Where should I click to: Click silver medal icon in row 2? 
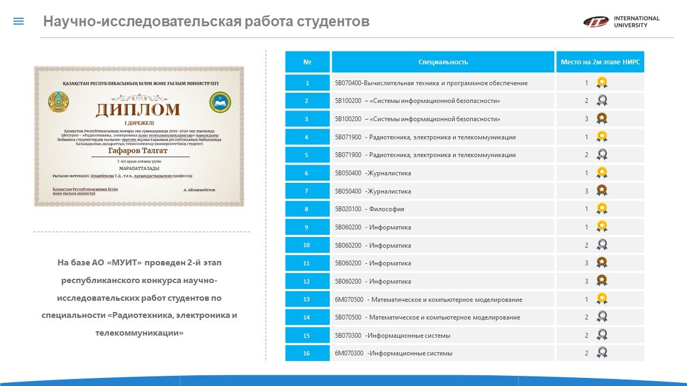click(602, 101)
